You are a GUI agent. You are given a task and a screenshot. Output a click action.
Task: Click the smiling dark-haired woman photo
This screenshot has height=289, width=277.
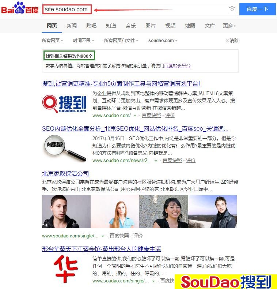pyautogui.click(x=164, y=211)
